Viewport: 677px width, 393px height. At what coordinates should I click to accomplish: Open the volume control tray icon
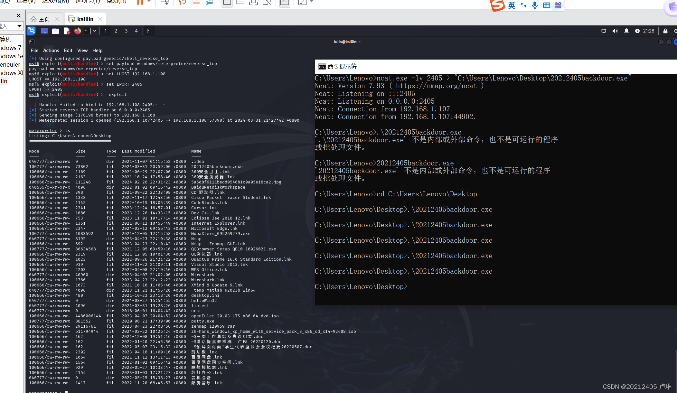coord(615,31)
